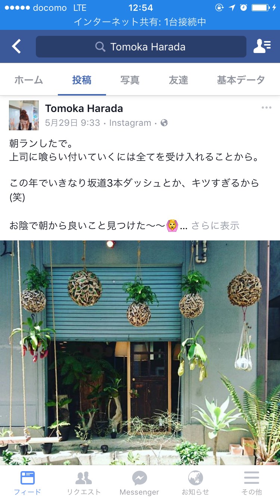The image size is (280, 498).
Task: Open the リクエスト friend requests icon
Action: [84, 478]
